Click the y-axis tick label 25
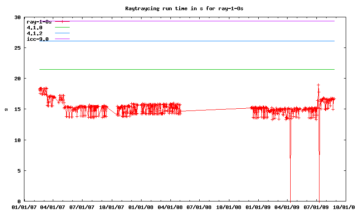The height and width of the screenshot is (213, 355). tap(17, 48)
